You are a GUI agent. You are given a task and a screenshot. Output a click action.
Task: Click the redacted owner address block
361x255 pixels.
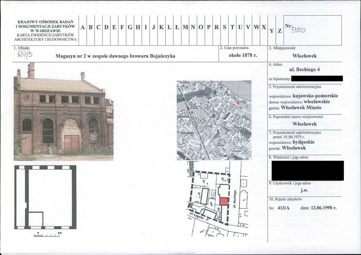[307, 170]
